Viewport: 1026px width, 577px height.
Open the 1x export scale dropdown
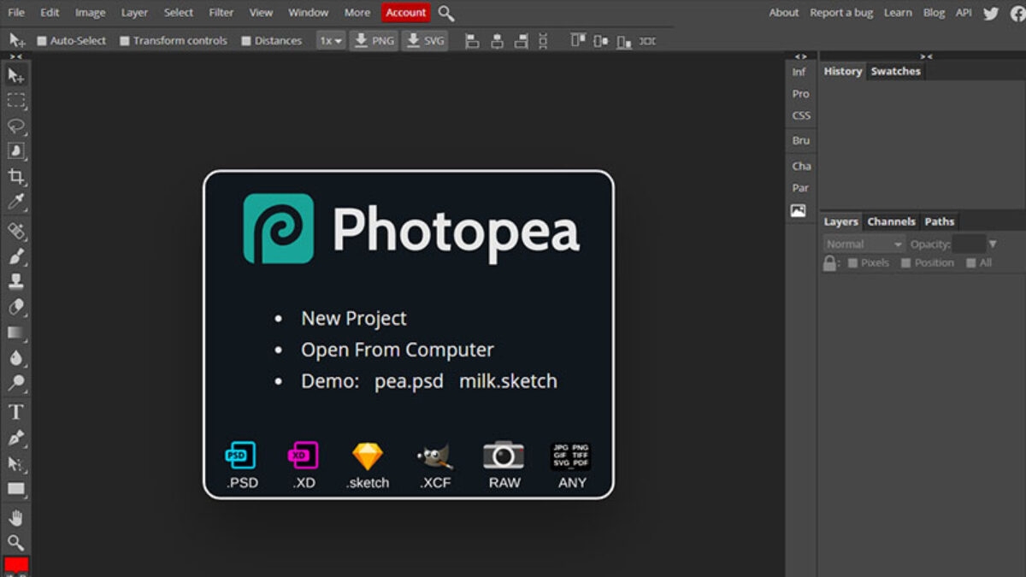[331, 40]
